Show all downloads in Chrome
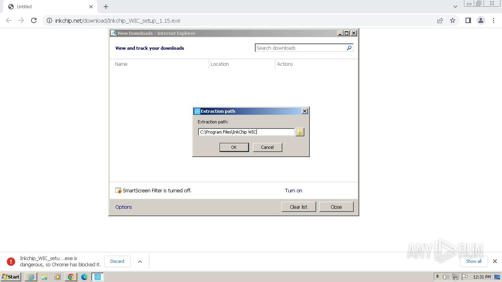 474,261
